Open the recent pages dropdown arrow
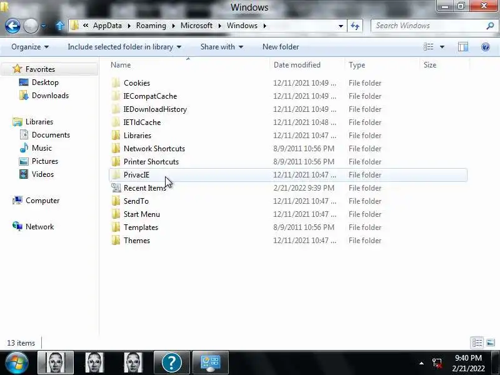This screenshot has width=500, height=375. click(x=44, y=26)
